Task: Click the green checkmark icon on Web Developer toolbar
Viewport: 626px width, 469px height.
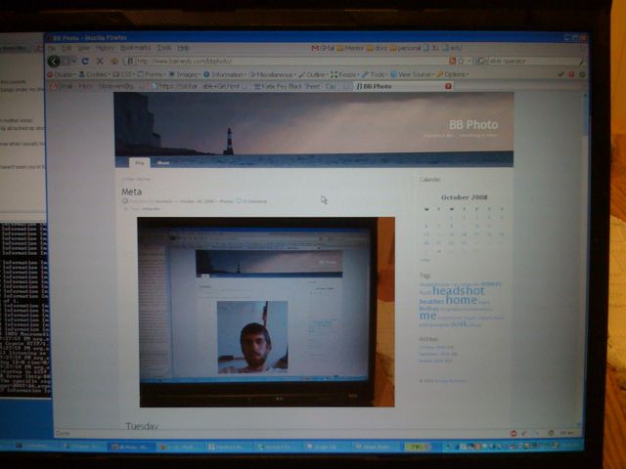Action: click(560, 74)
